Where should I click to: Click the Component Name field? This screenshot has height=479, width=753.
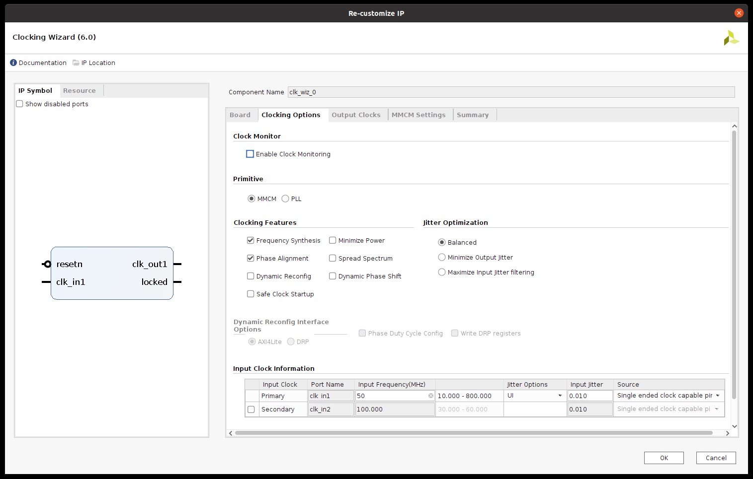[x=511, y=92]
